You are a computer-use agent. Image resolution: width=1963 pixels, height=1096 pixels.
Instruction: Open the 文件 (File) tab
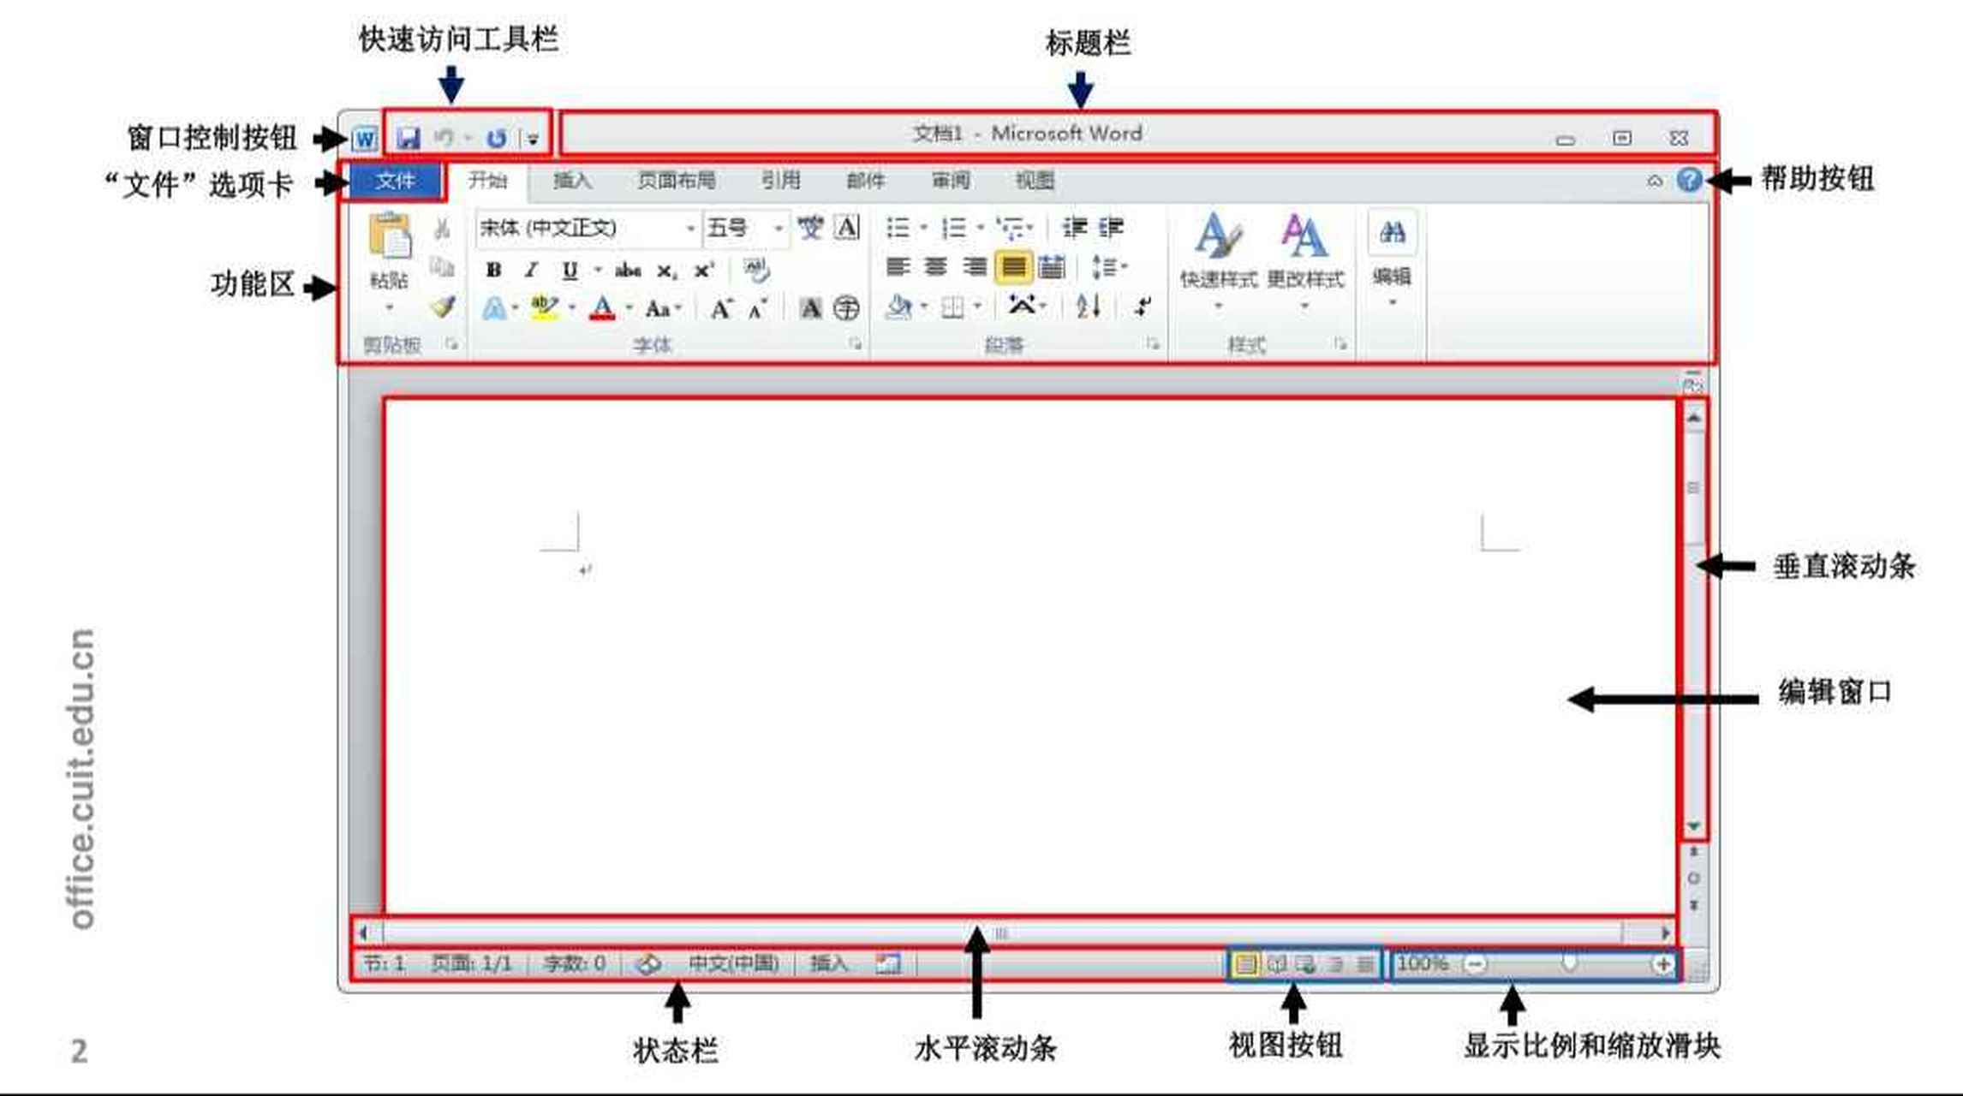point(398,181)
